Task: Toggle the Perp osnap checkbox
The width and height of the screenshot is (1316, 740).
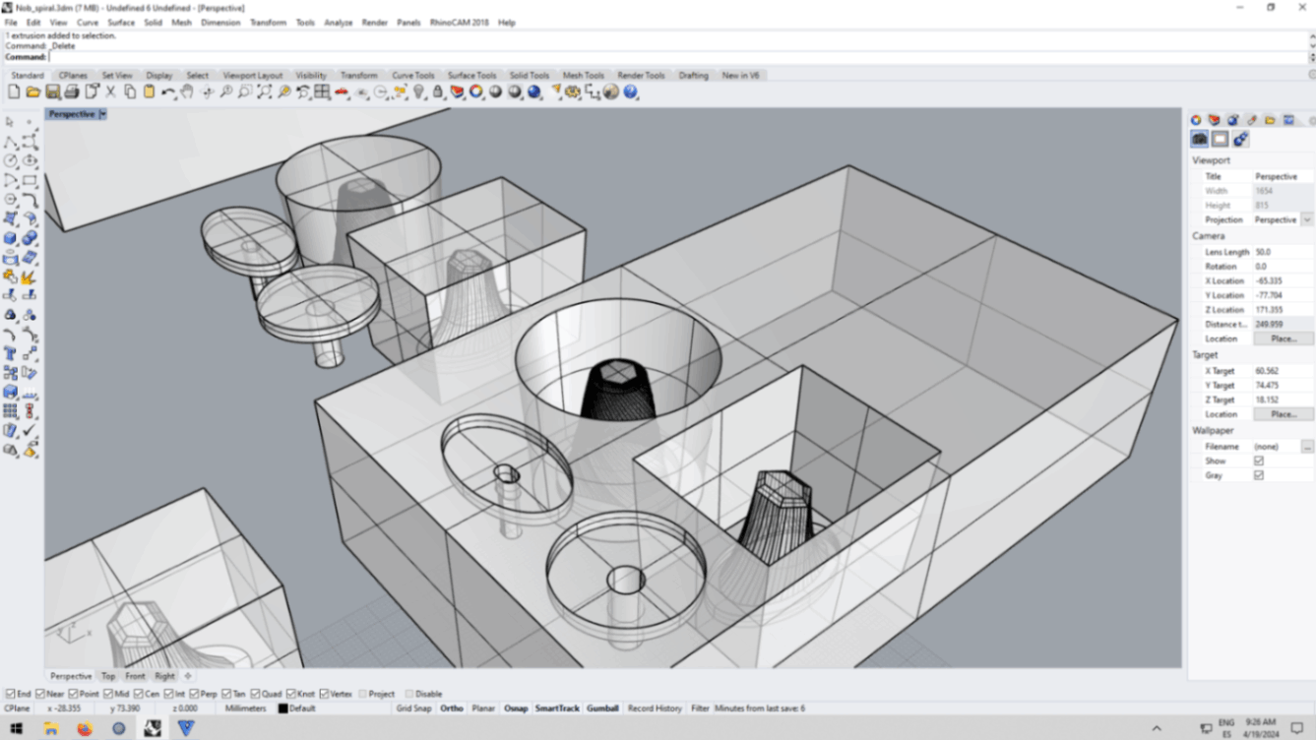Action: (195, 694)
